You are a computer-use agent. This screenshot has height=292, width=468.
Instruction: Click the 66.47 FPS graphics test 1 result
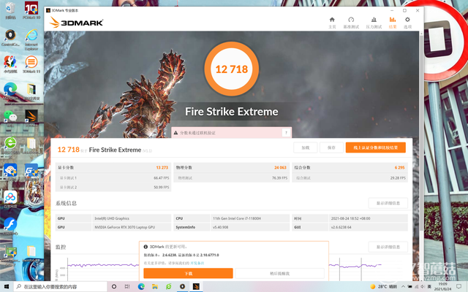pyautogui.click(x=161, y=178)
